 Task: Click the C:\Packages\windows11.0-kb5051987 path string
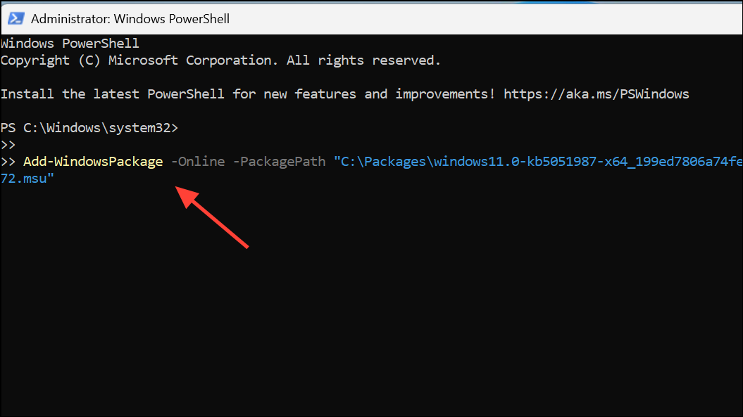pos(538,162)
